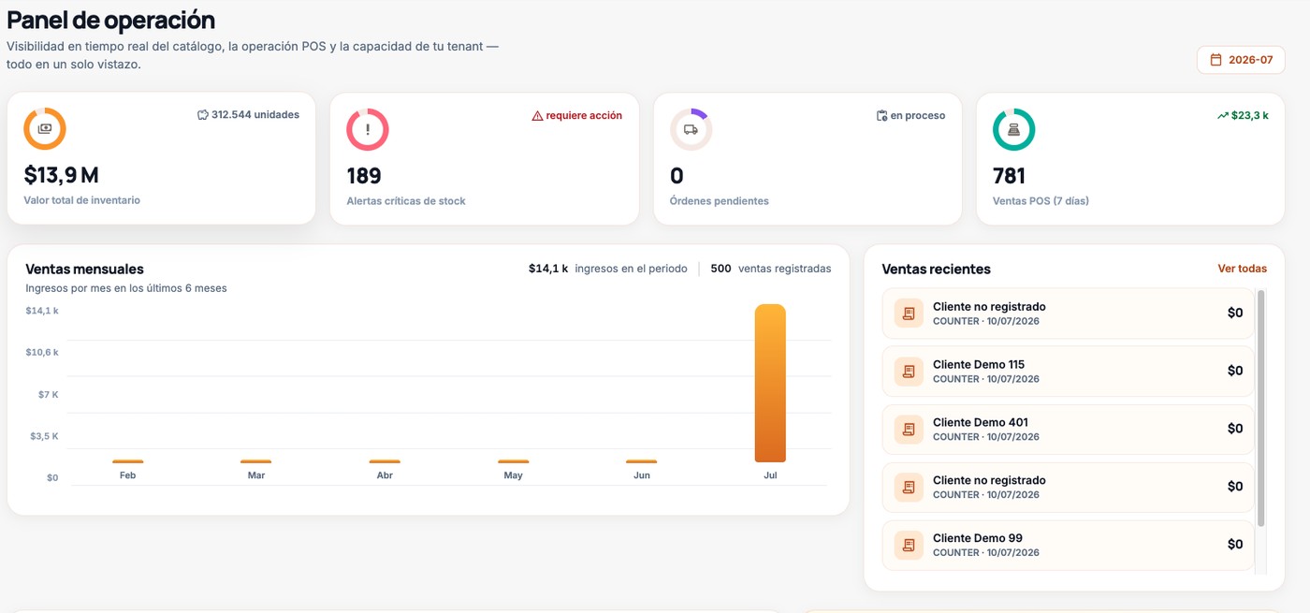Click the Panel de operación title
1310x613 pixels.
(111, 20)
